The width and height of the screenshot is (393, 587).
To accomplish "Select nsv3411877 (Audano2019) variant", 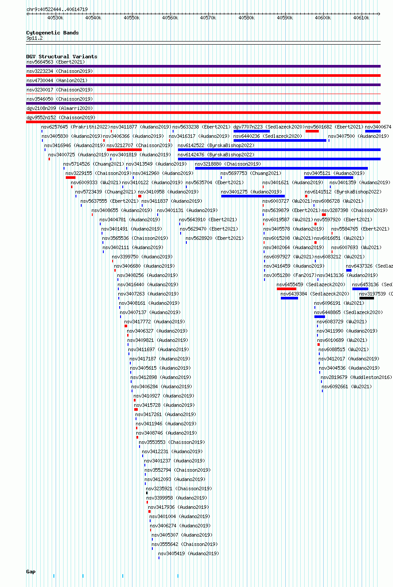I will coord(141,127).
